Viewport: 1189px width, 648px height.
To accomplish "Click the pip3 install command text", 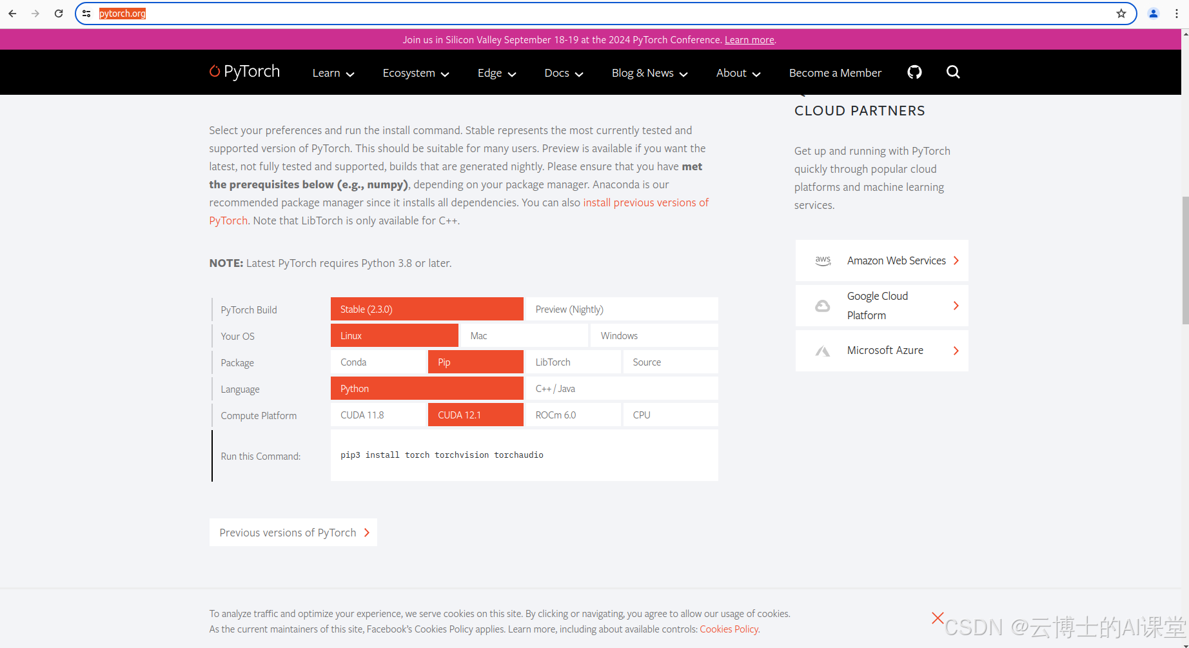I will (x=442, y=455).
